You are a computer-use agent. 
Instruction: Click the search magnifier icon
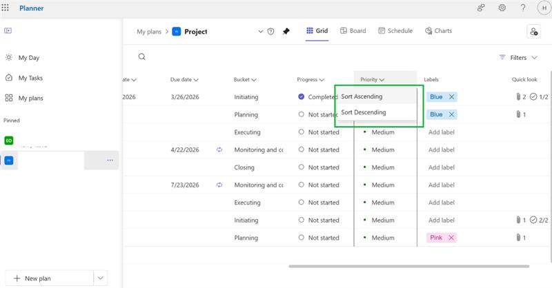point(142,57)
